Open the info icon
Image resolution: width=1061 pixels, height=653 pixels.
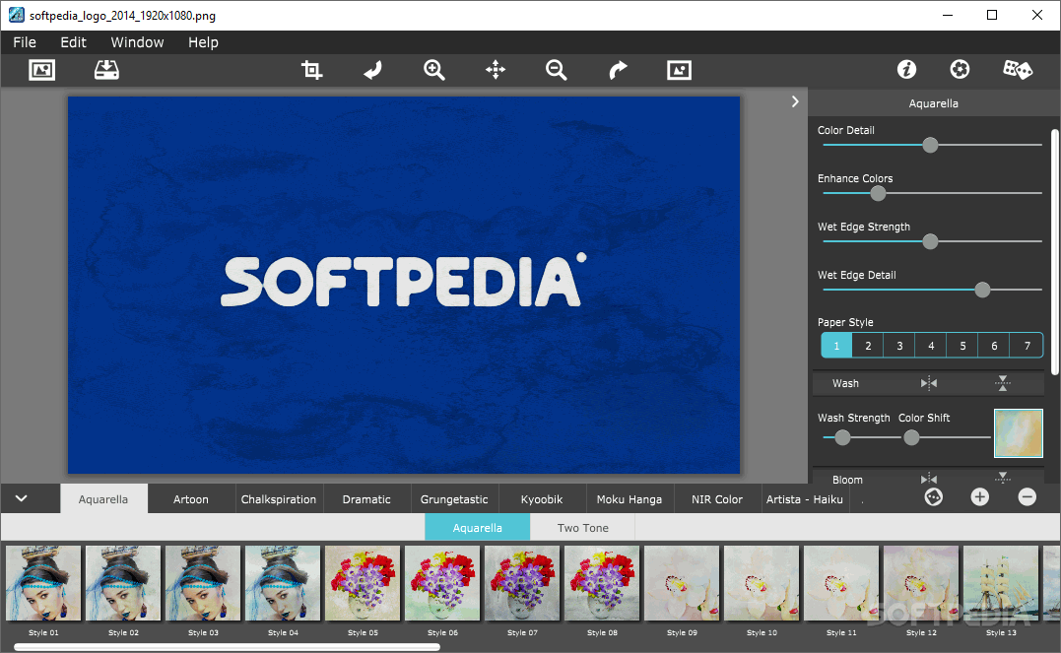pos(906,69)
